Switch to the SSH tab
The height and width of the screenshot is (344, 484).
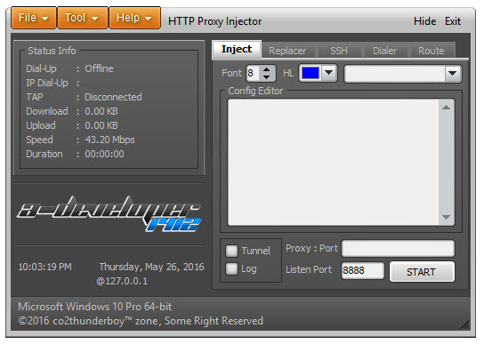(x=339, y=51)
